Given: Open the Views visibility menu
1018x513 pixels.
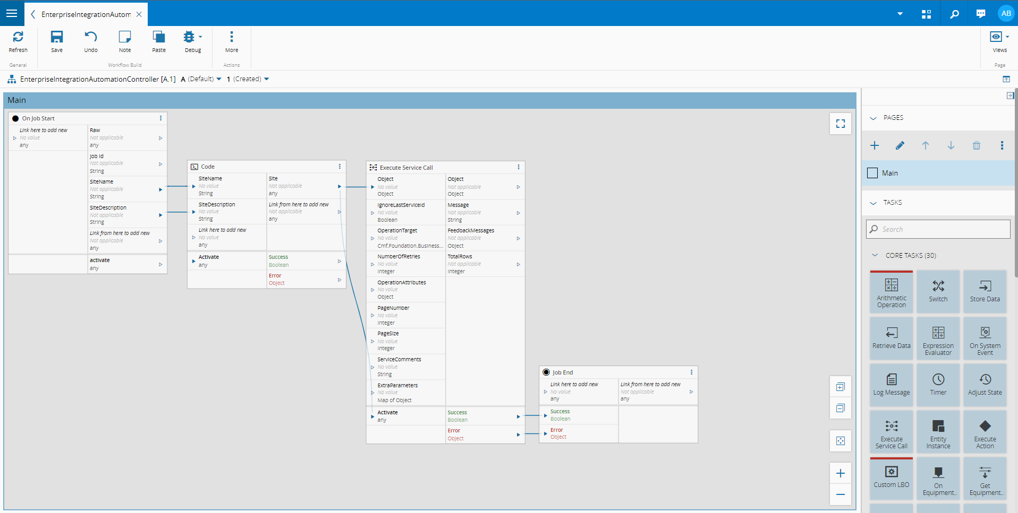Looking at the screenshot, I should point(999,41).
